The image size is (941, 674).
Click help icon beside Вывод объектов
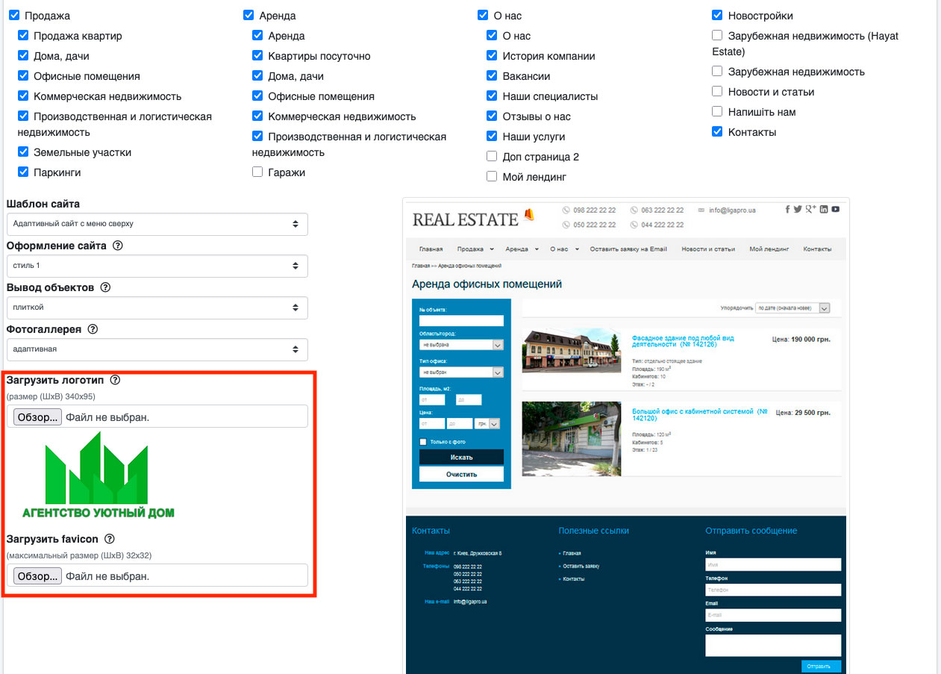105,287
